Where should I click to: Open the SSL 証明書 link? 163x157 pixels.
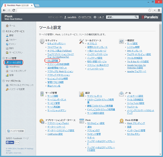(x=53, y=60)
